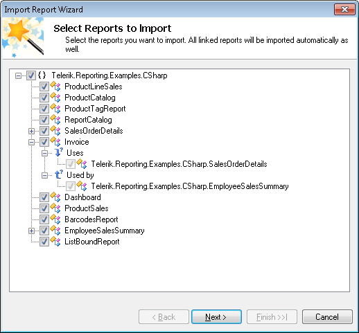359x333 pixels.
Task: Select the ReportCatalog tree label
Action: coord(88,120)
